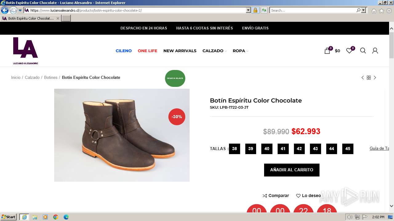Open the chocolate boot product image
The image size is (394, 221).
122,135
